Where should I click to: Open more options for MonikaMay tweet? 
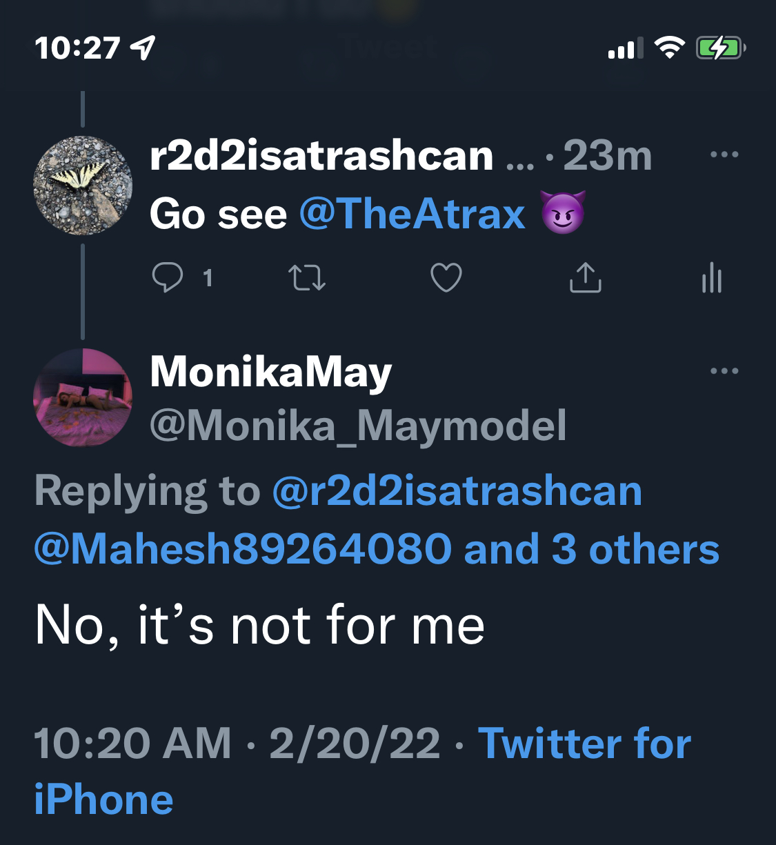click(x=724, y=371)
